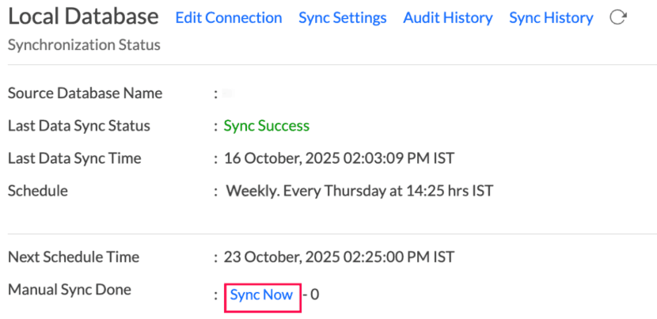This screenshot has width=657, height=319.
Task: Select the Last Data Sync Time label
Action: point(74,158)
